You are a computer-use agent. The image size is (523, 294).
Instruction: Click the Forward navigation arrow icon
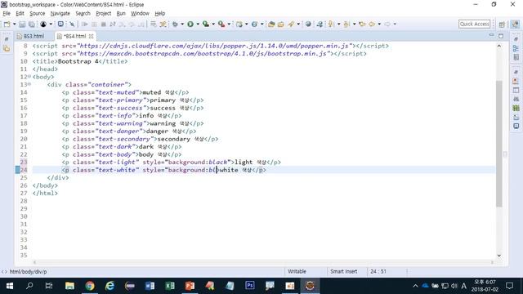[387, 24]
